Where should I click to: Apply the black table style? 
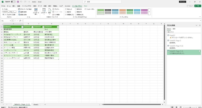coord(108,12)
